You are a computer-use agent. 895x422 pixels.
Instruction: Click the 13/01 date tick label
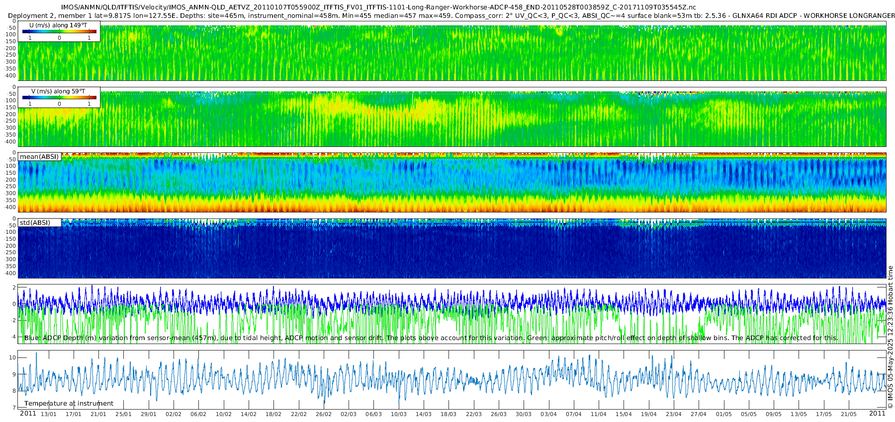click(49, 414)
